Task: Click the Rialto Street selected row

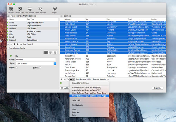Action: [113, 24]
